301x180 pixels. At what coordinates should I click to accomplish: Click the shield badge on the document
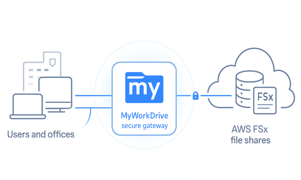point(53,62)
